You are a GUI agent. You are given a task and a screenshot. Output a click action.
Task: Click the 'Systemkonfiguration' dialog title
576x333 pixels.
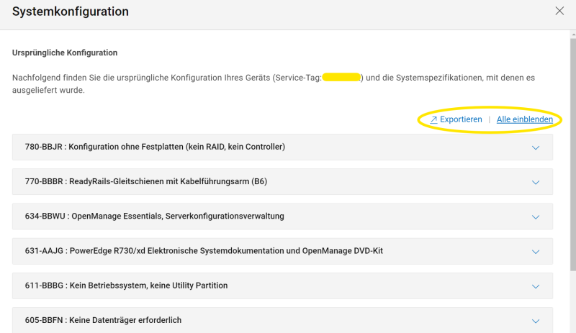71,12
